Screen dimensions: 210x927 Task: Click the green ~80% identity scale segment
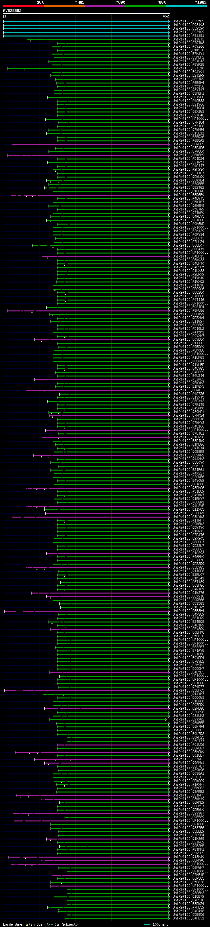[x=146, y=6]
